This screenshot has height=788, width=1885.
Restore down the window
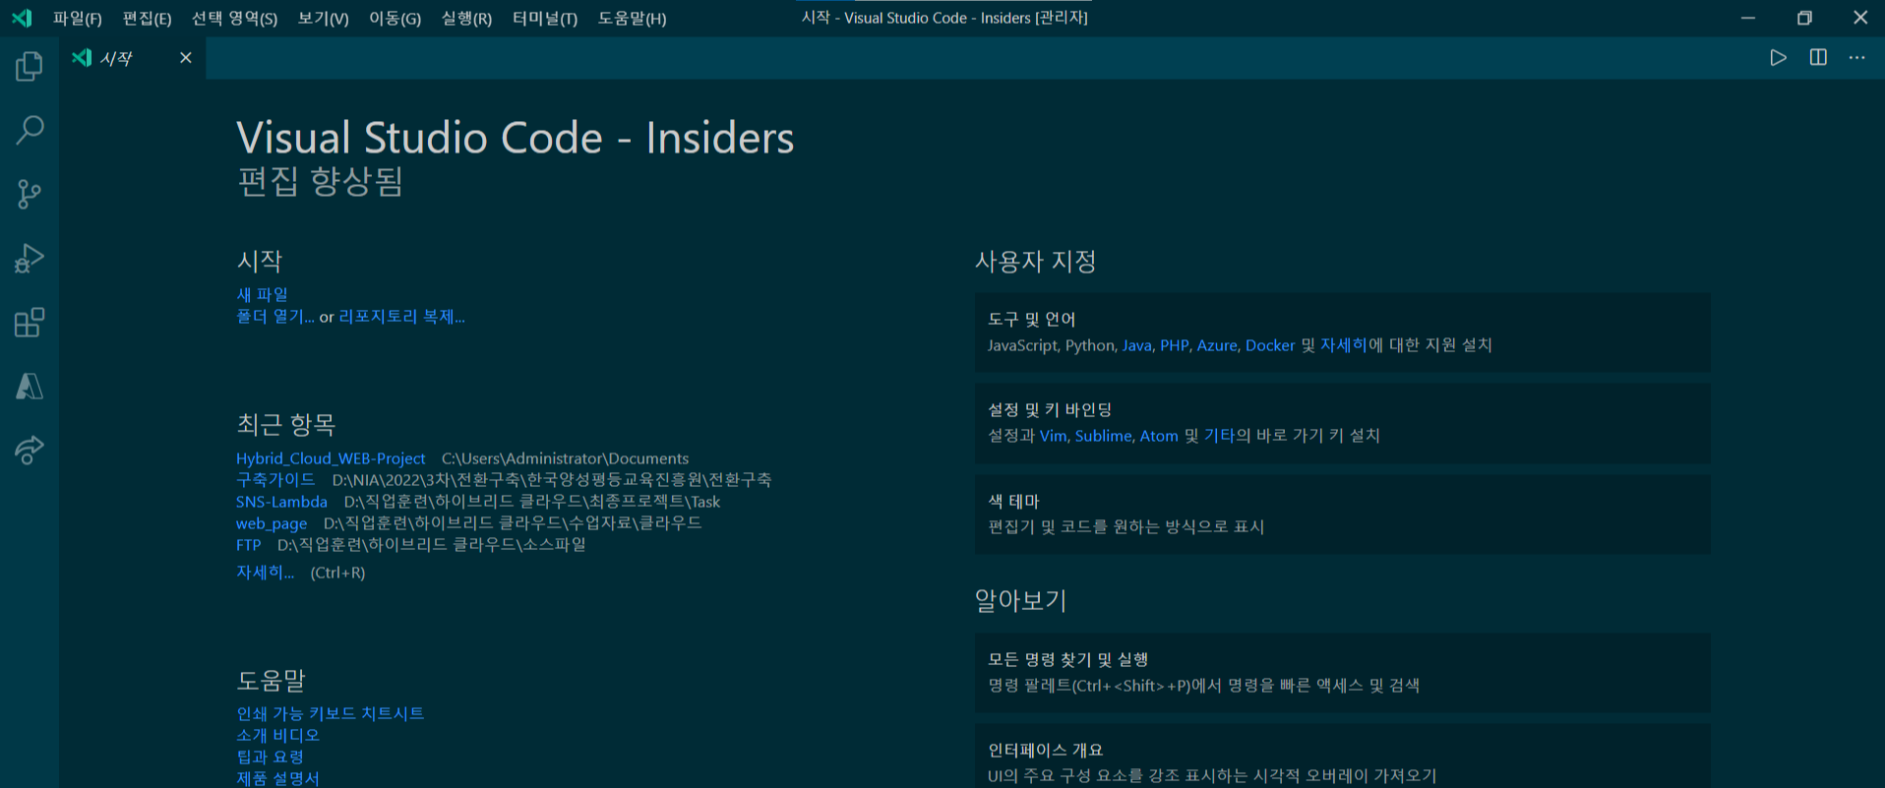(1804, 18)
